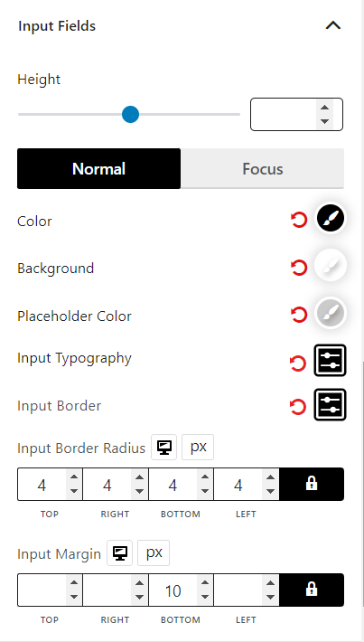Toggle the Input Border Radius link lock

tap(312, 484)
